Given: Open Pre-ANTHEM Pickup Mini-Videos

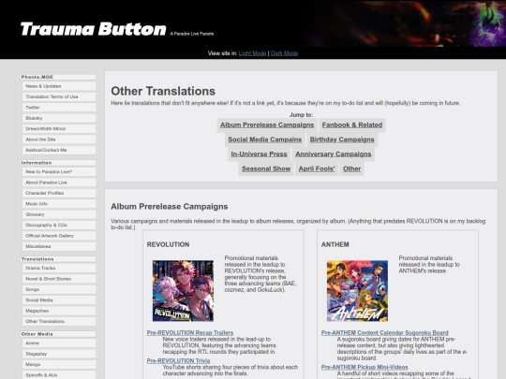Looking at the screenshot, I should tap(365, 367).
